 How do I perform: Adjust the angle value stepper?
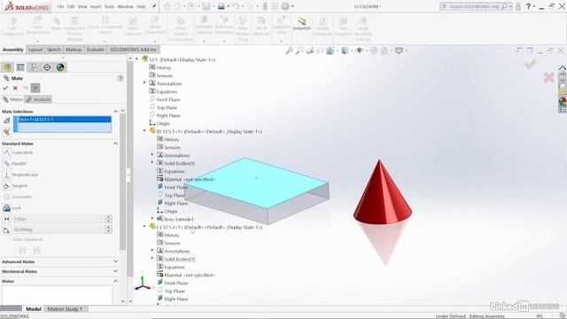pos(109,230)
